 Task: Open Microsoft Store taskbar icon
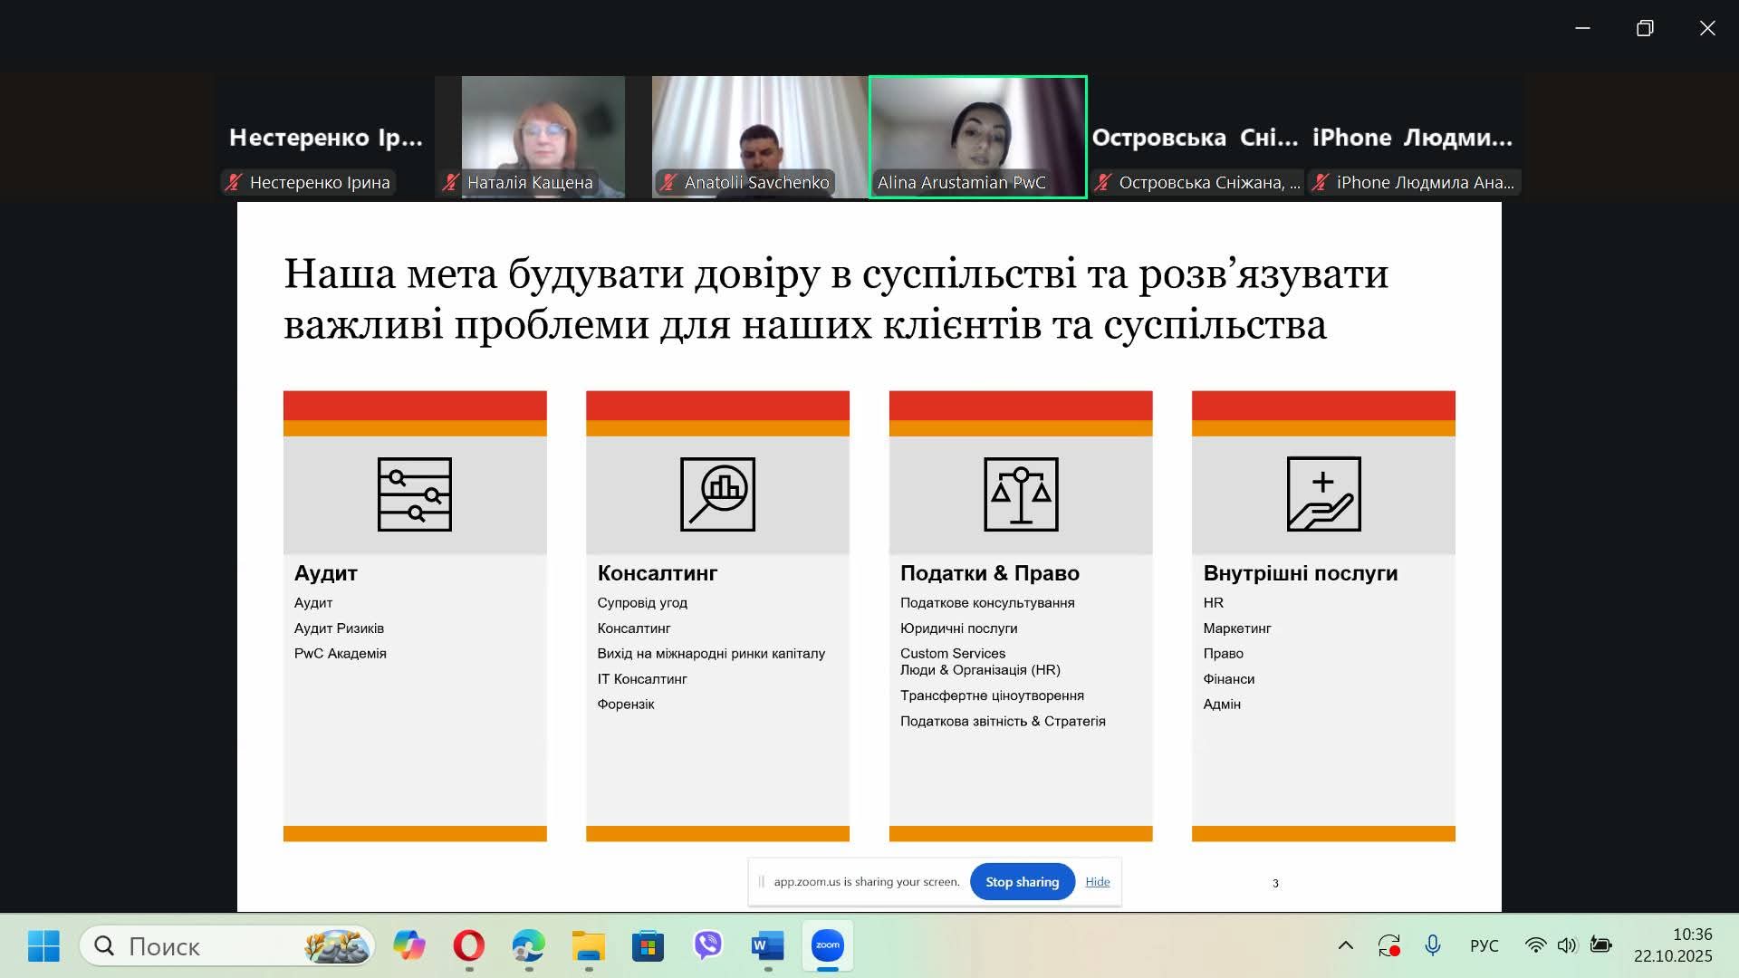click(x=648, y=946)
